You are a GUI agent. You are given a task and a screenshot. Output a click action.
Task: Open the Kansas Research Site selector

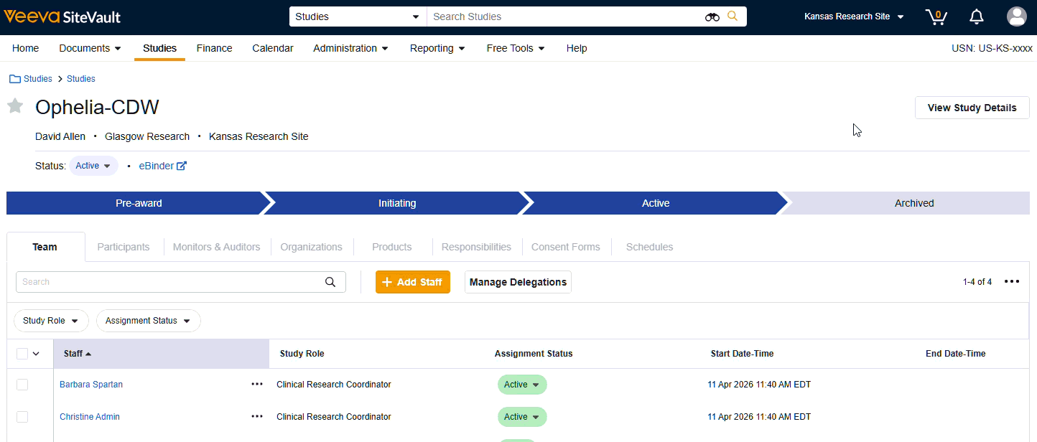click(853, 17)
